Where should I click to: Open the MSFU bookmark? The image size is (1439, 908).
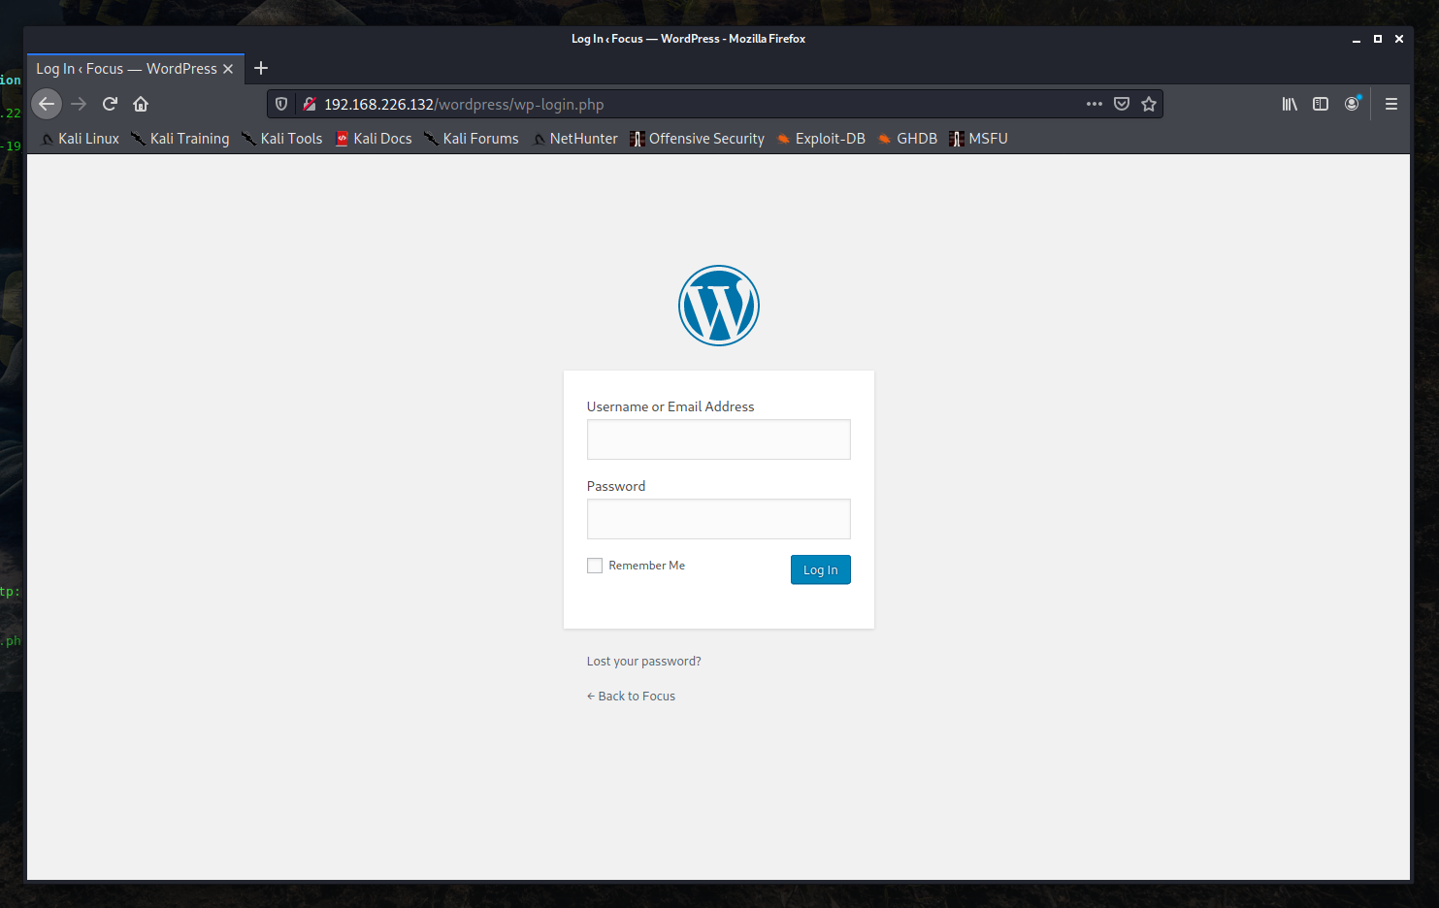[x=979, y=139]
